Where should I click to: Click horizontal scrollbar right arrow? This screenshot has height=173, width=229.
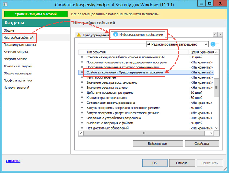211,133
